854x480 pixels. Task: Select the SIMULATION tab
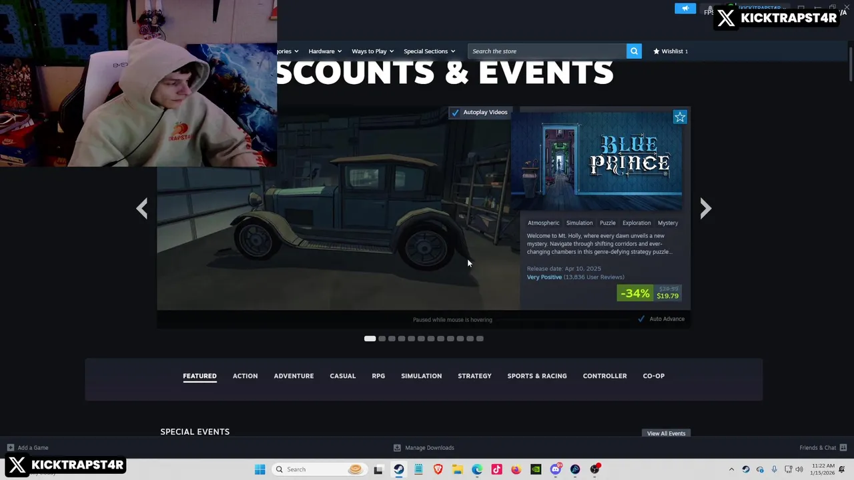pos(421,376)
